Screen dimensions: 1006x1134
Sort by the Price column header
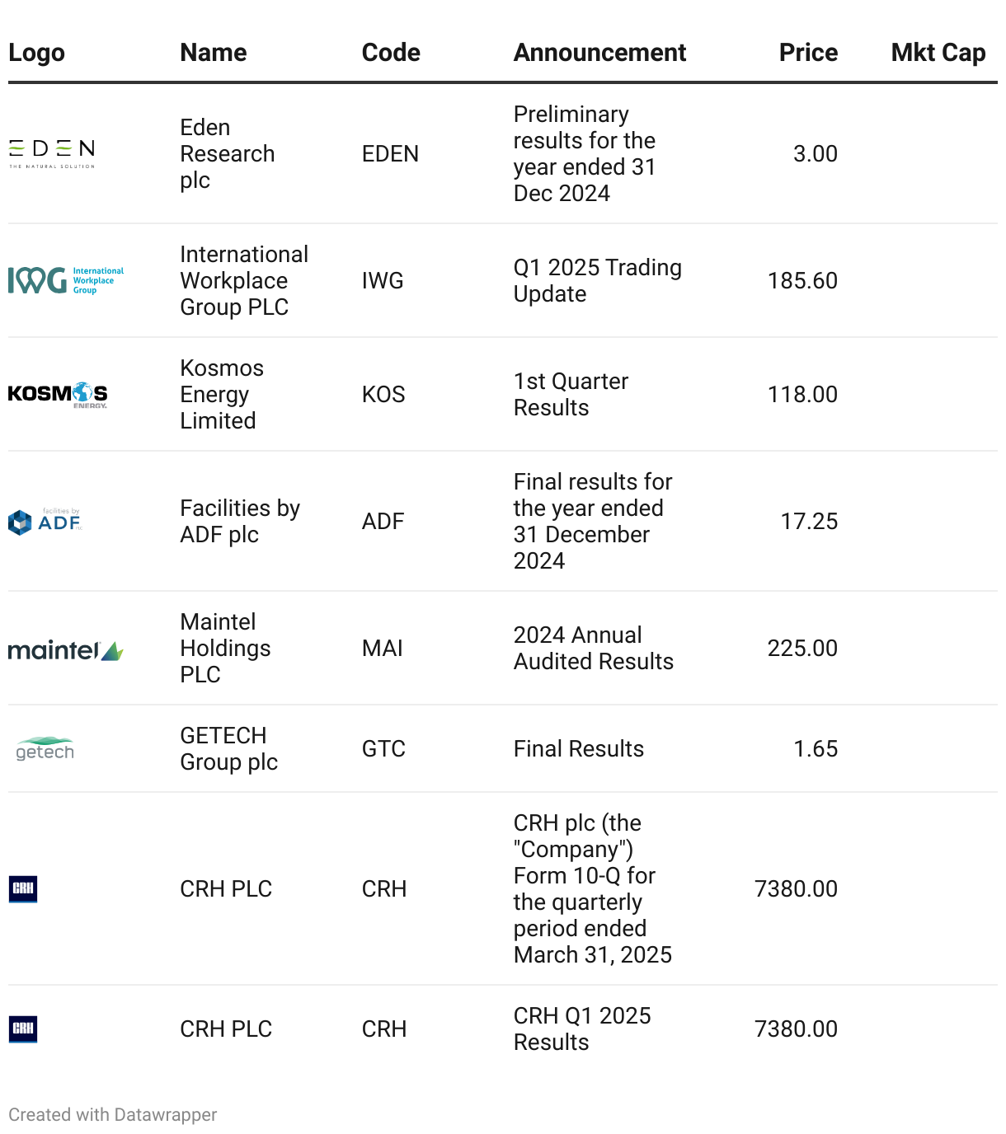coord(808,53)
